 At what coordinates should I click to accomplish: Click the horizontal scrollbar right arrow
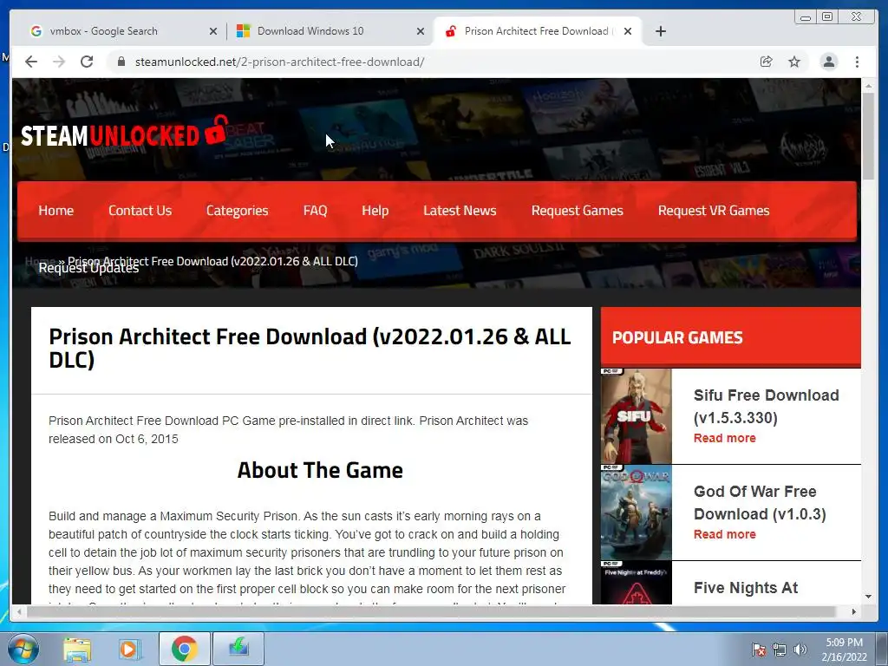(853, 611)
